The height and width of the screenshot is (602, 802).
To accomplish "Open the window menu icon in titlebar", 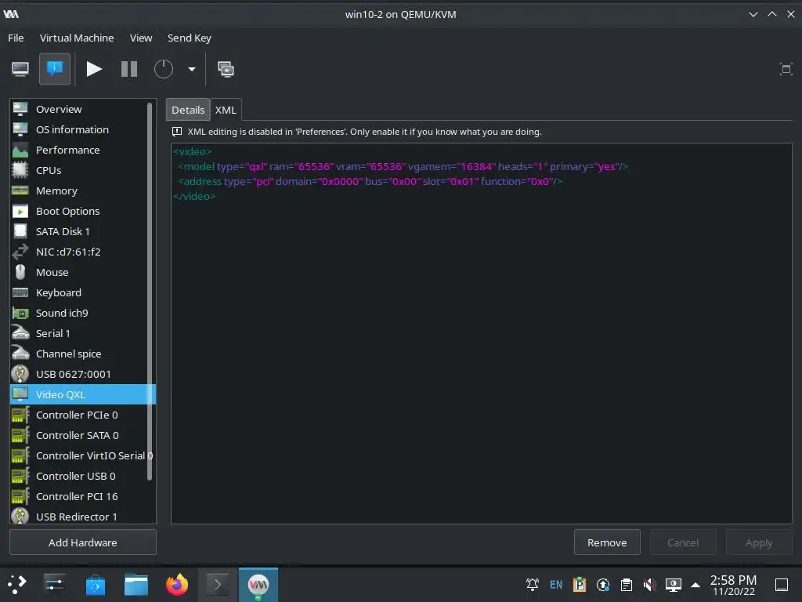I will pos(11,14).
